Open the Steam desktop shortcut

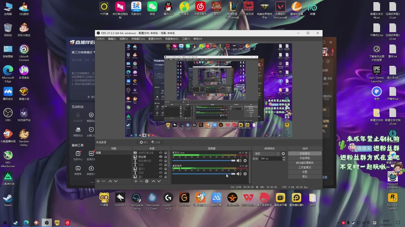(8, 200)
